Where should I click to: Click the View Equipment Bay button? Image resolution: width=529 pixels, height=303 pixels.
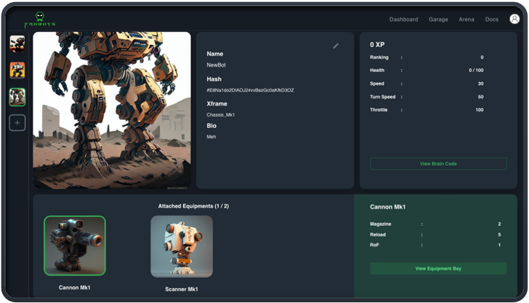click(438, 268)
